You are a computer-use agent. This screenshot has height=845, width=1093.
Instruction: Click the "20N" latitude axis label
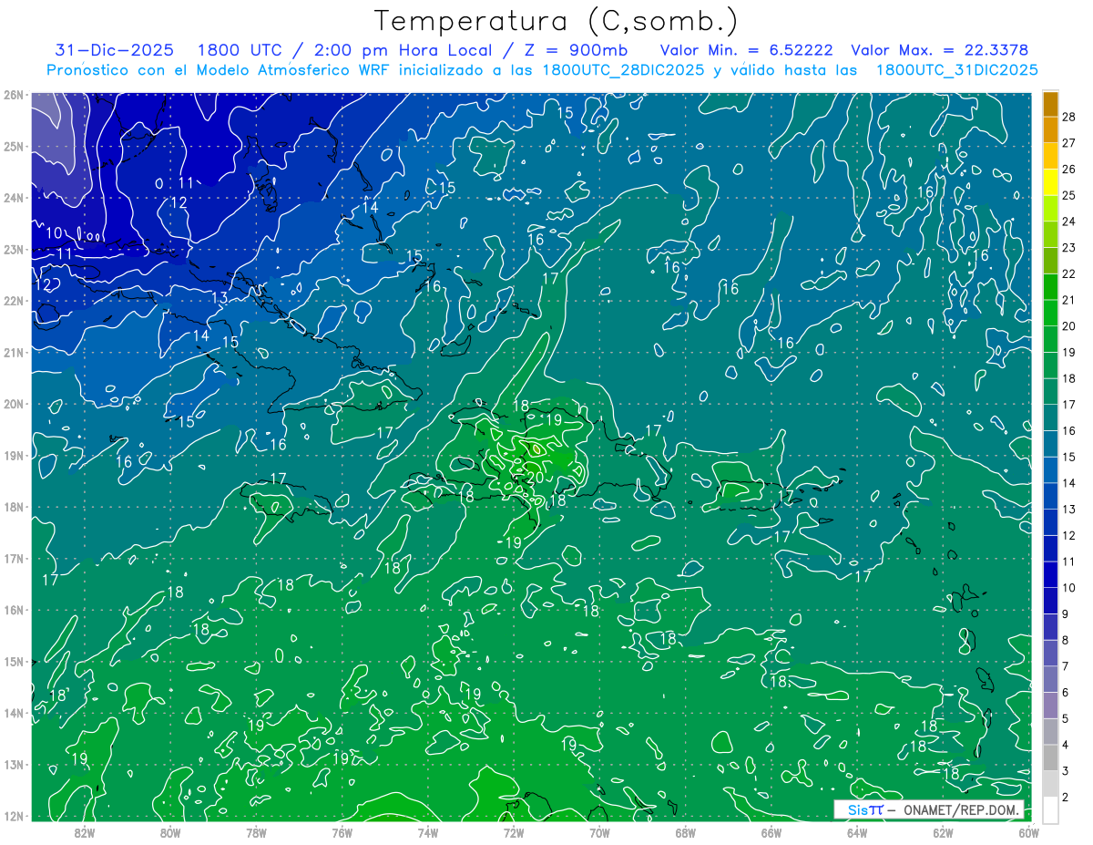click(x=13, y=404)
